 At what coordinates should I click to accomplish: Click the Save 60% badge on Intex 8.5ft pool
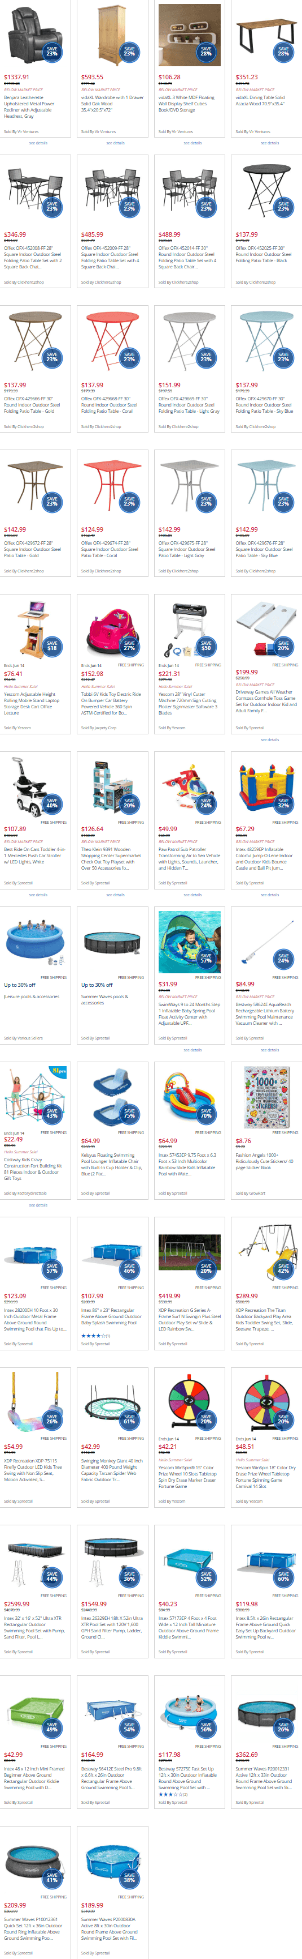tap(283, 1576)
